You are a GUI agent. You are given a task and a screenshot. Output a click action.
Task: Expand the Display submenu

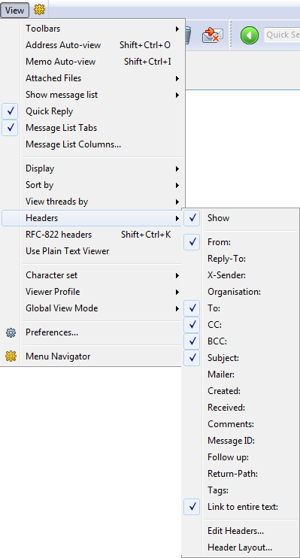(92, 168)
